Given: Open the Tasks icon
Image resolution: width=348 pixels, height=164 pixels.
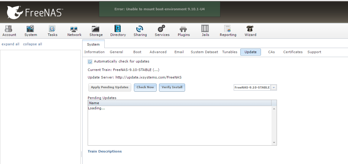Looking at the screenshot, I should point(52,29).
